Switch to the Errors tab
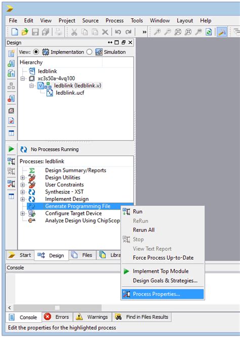This screenshot has height=338, width=240. click(57, 317)
